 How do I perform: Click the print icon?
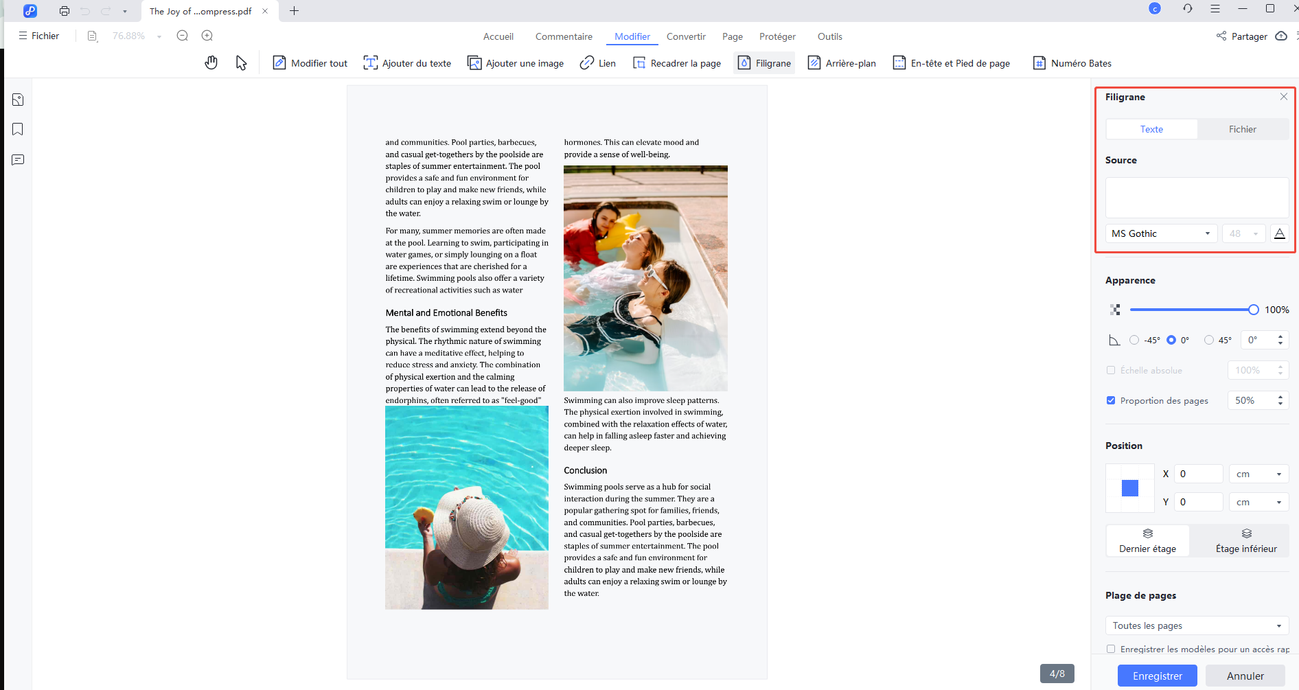tap(65, 11)
